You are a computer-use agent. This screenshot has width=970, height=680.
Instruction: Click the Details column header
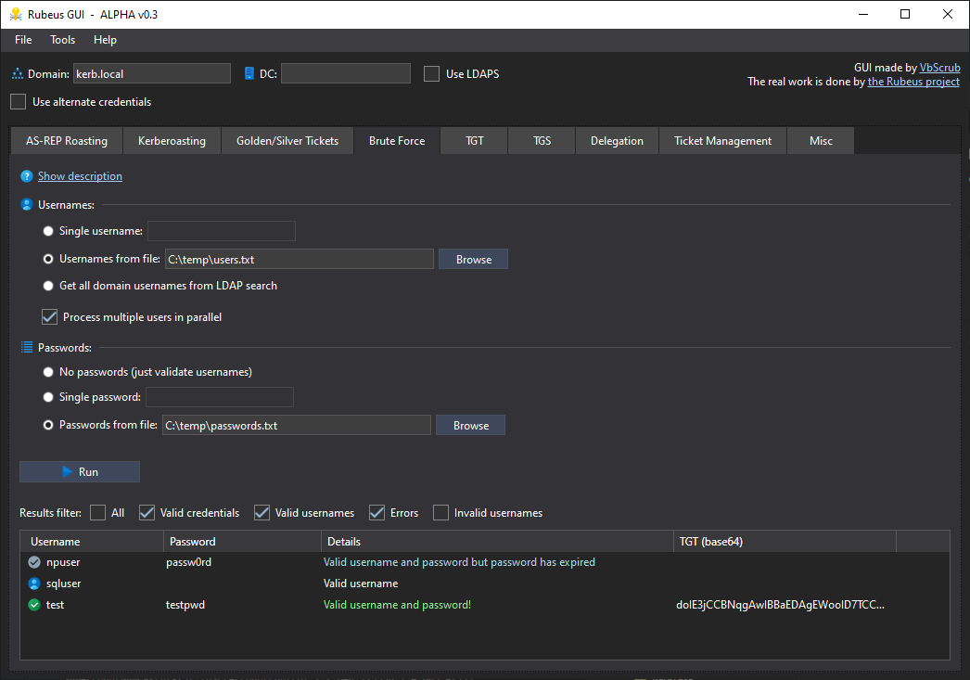(x=497, y=542)
